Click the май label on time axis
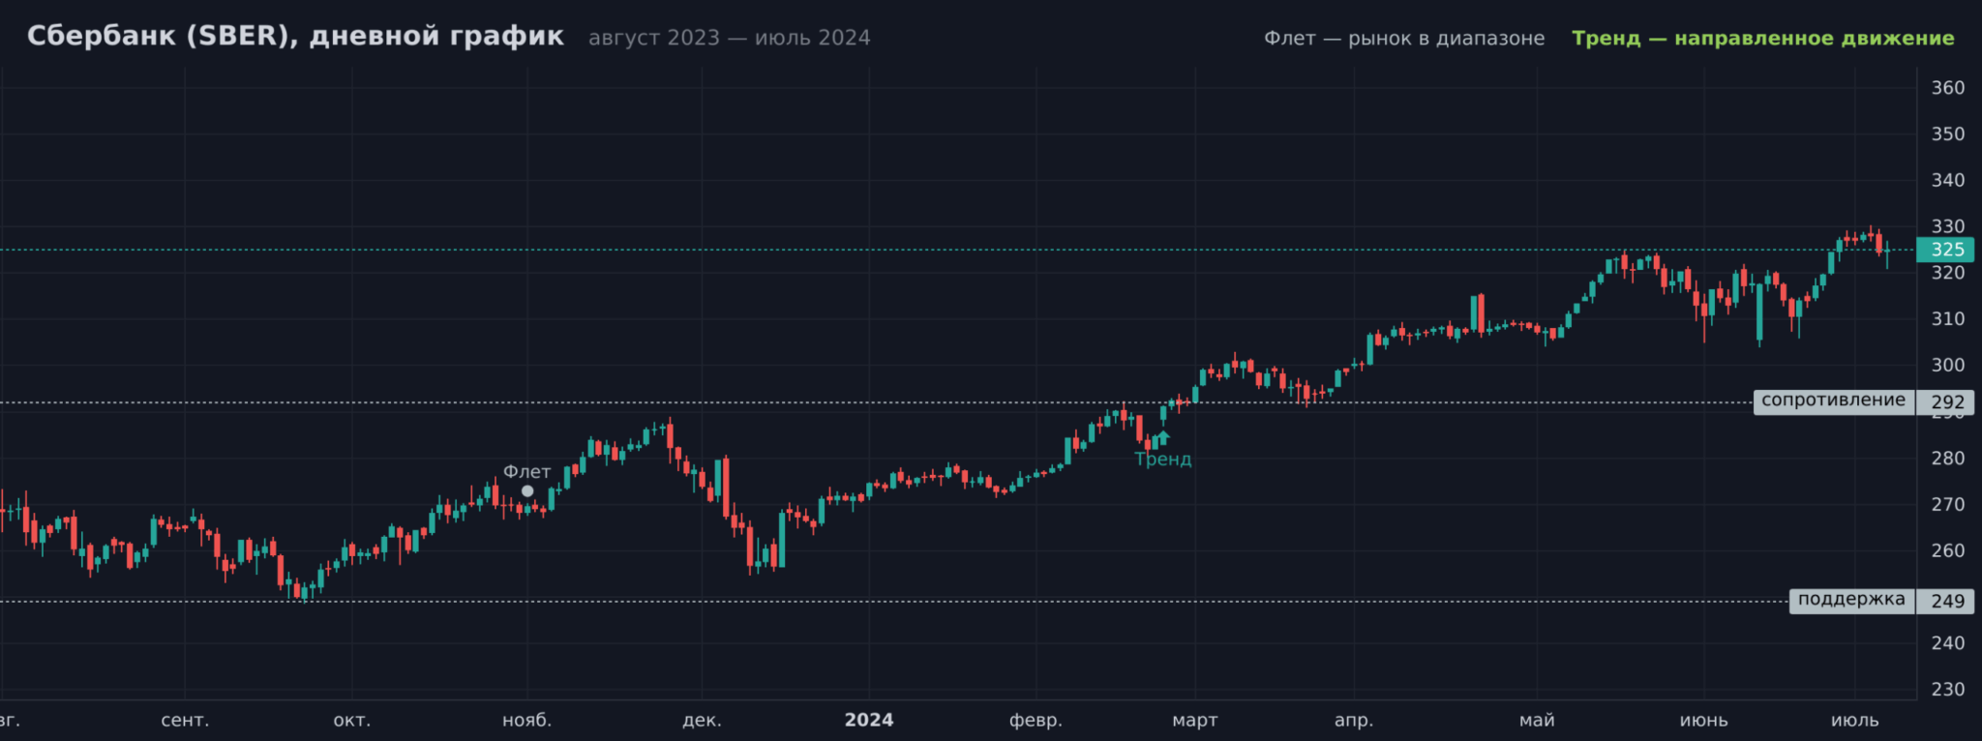Viewport: 1982px width, 741px height. 1538,721
